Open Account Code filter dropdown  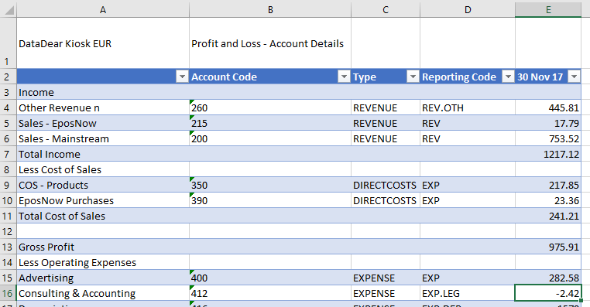[x=344, y=77]
